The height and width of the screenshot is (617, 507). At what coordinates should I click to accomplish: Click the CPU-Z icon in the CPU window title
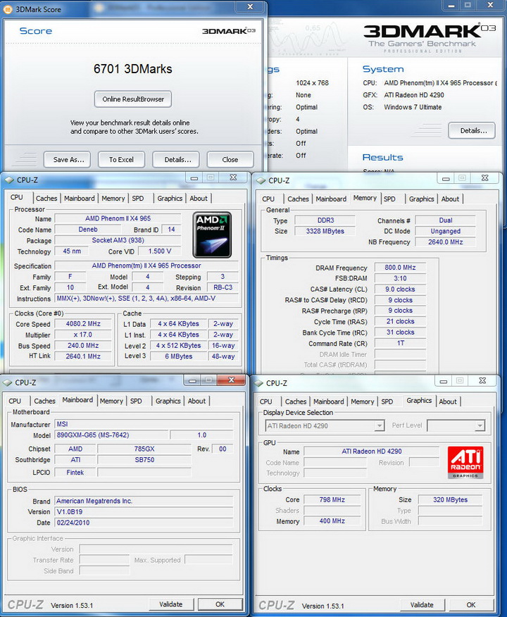click(x=9, y=180)
